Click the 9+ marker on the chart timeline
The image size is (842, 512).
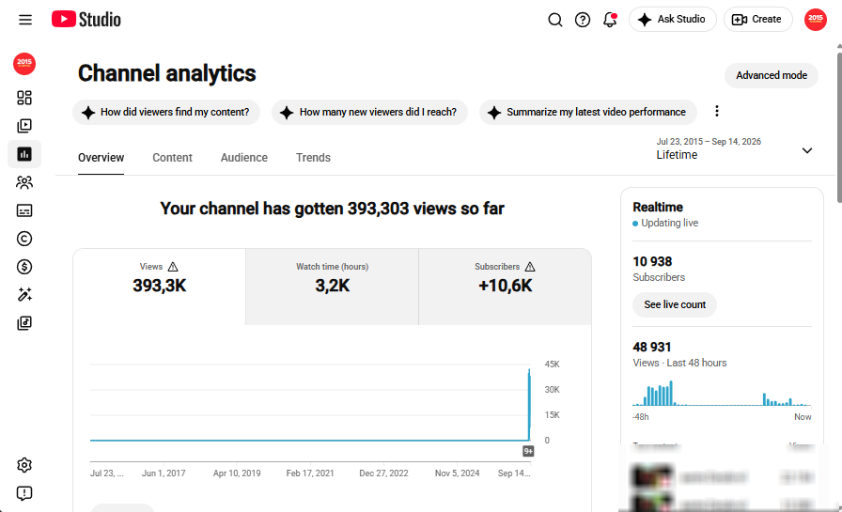click(528, 451)
